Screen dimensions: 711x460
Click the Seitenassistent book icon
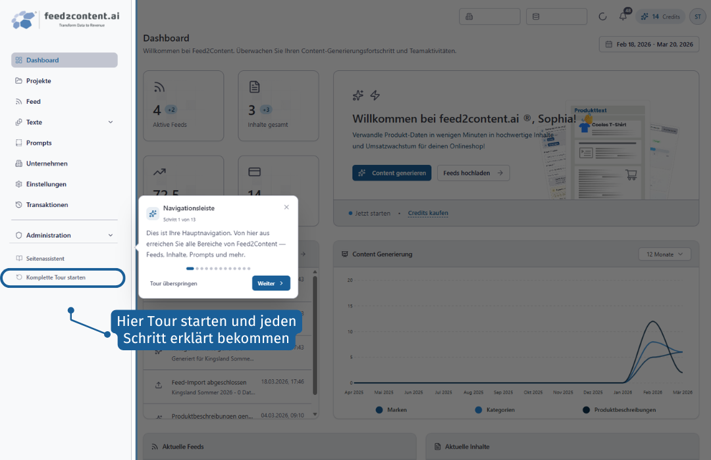19,258
